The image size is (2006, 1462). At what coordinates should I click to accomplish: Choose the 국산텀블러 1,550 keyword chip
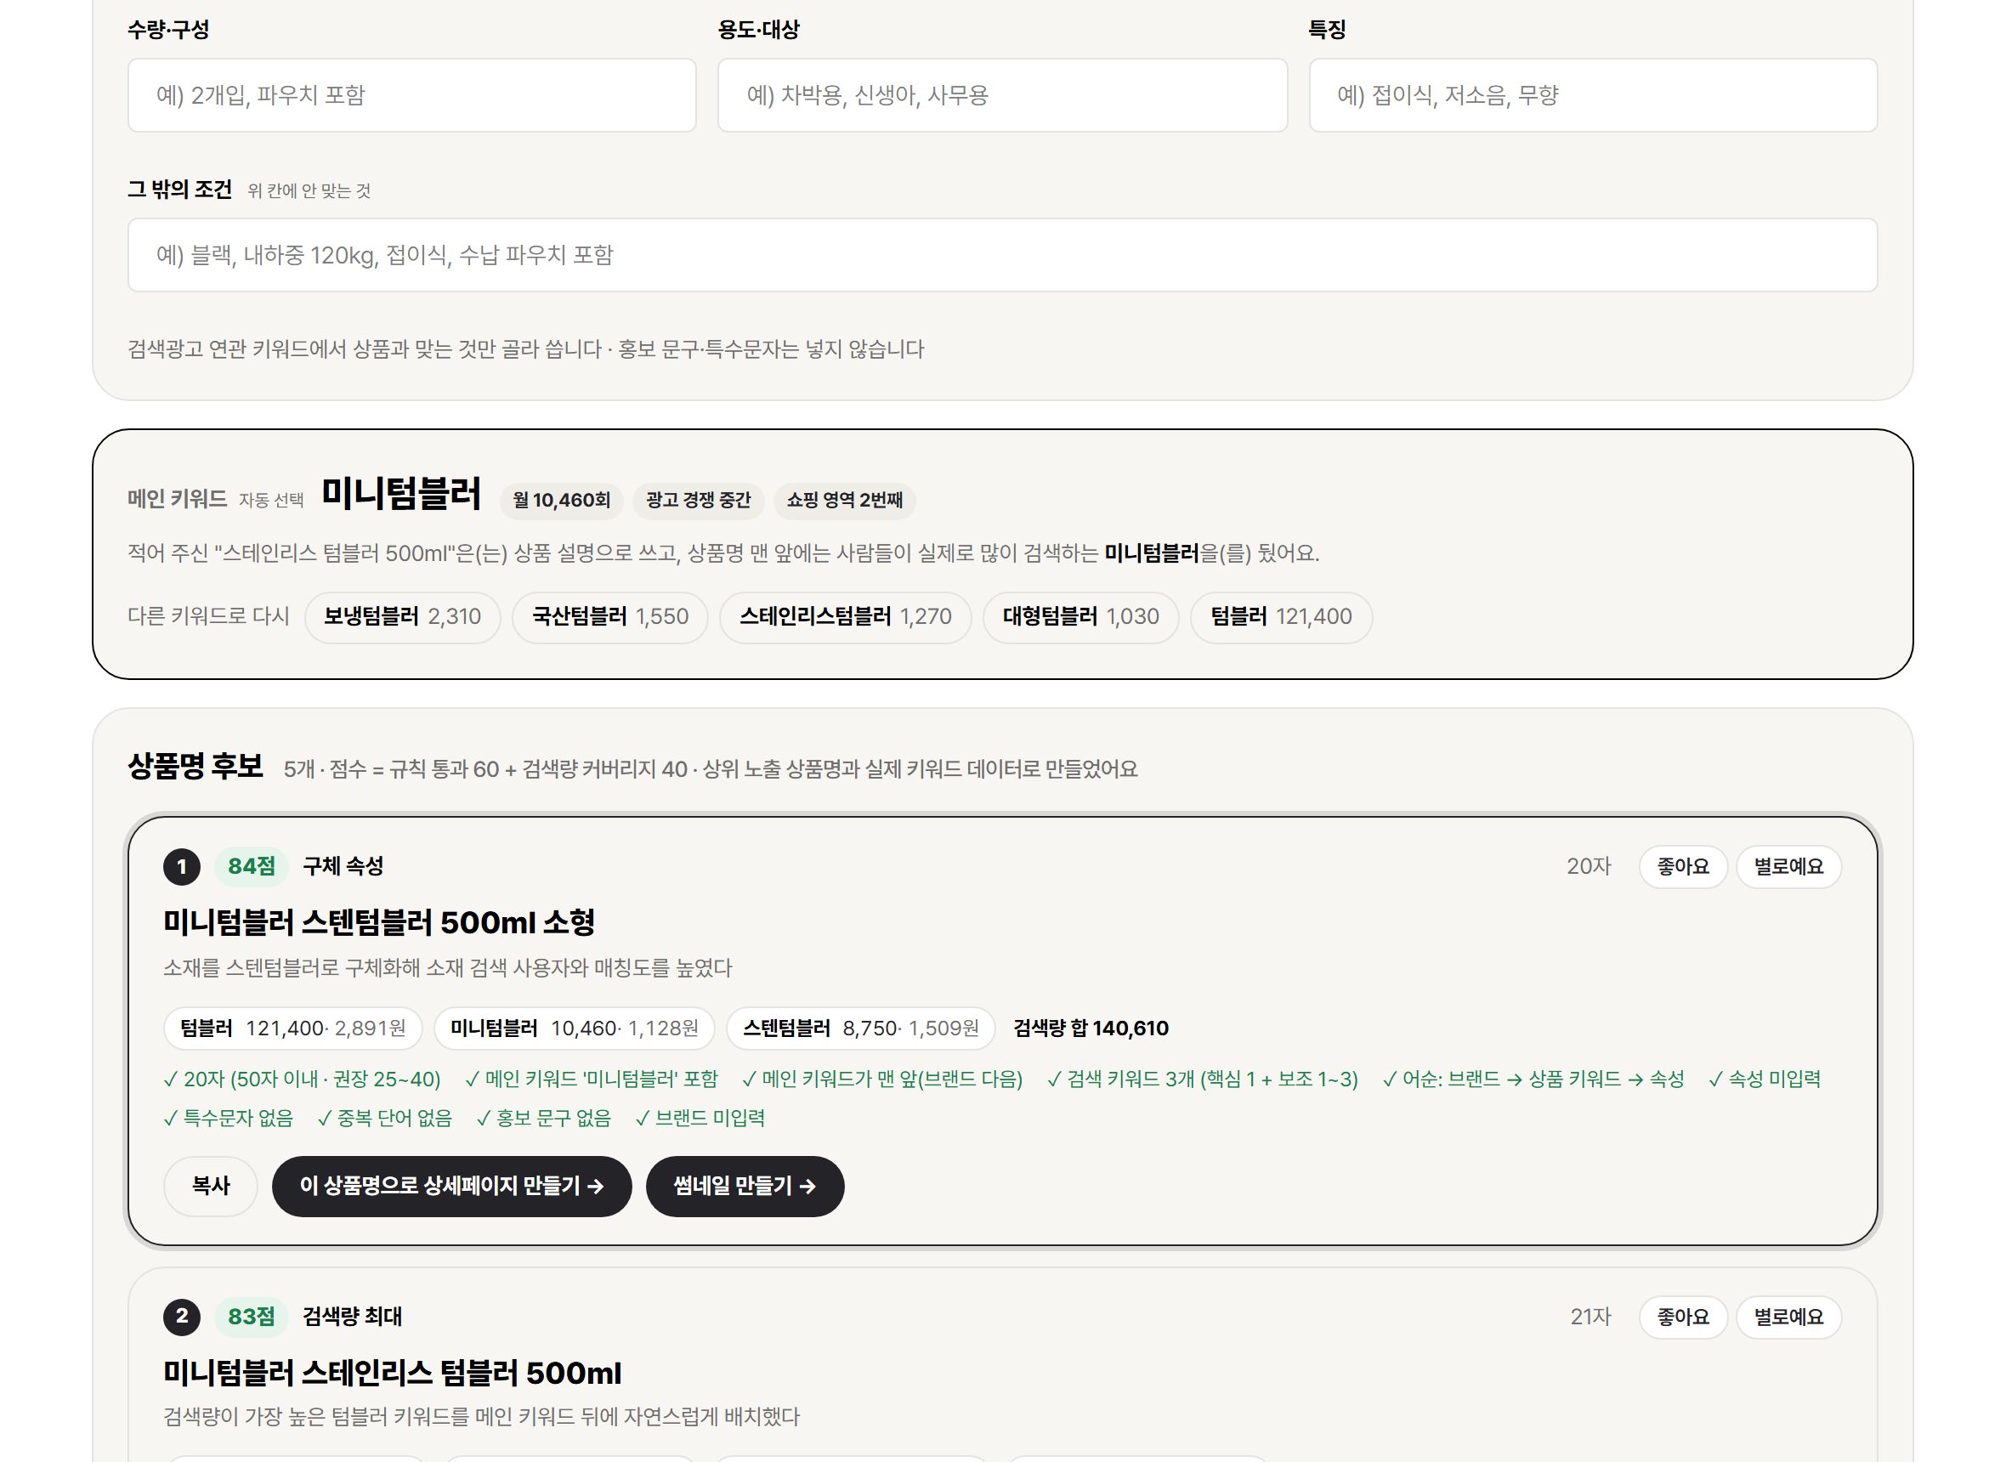[609, 617]
